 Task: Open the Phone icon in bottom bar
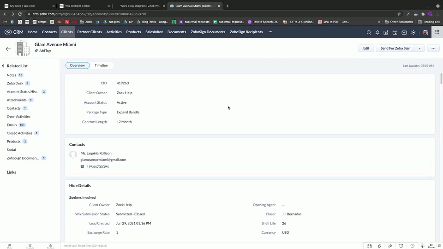tap(431, 246)
